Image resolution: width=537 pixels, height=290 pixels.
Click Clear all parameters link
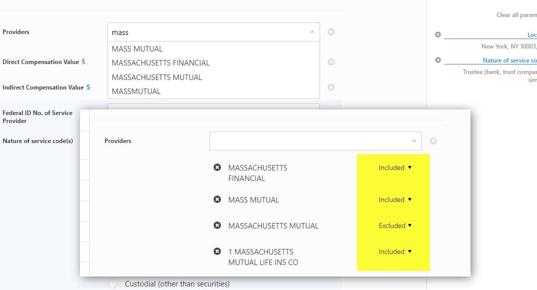(x=516, y=15)
